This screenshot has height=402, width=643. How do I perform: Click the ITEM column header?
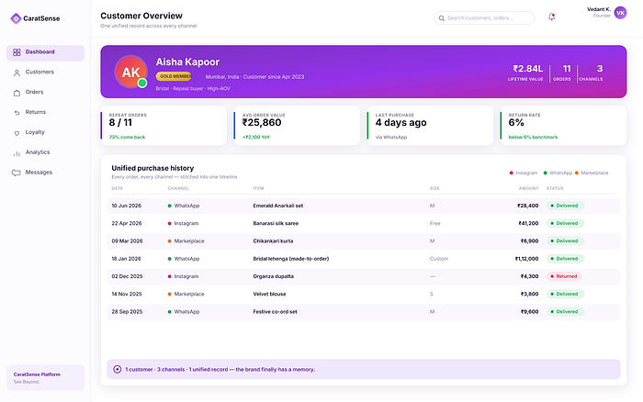click(x=258, y=188)
